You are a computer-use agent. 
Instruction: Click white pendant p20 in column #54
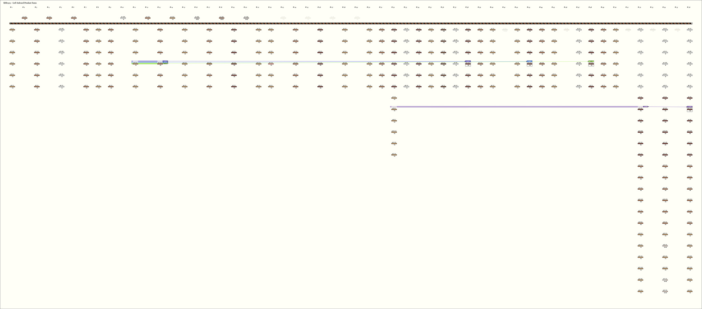pyautogui.click(x=665, y=246)
